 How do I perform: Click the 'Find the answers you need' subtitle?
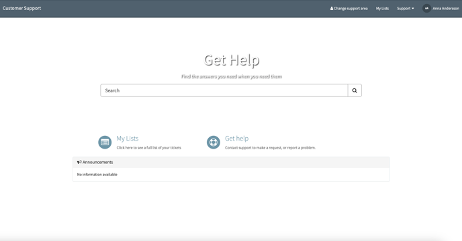232,76
